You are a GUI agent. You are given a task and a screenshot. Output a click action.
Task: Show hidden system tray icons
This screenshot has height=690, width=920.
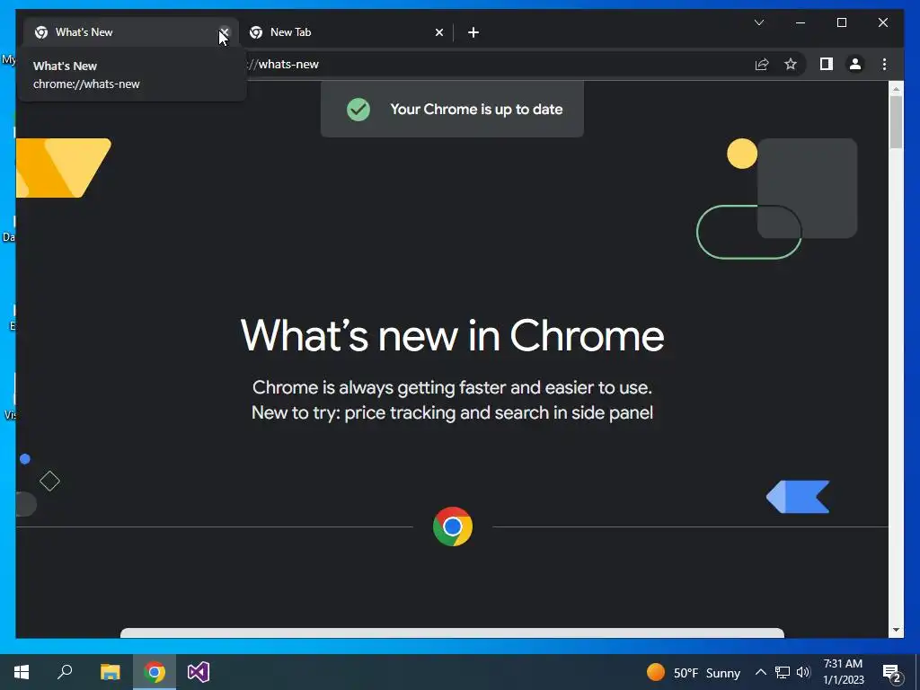click(760, 672)
